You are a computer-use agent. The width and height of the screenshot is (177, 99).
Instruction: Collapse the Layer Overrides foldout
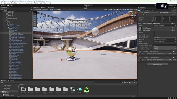[x=139, y=43]
